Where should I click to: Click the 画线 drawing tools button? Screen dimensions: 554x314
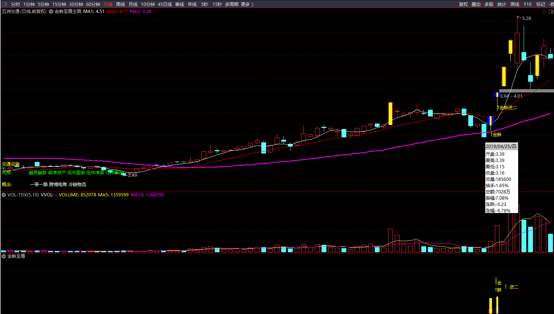(x=515, y=4)
